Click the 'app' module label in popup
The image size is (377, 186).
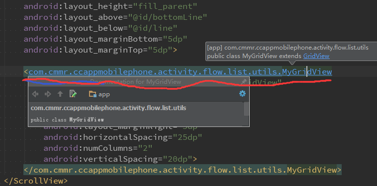pyautogui.click(x=104, y=94)
